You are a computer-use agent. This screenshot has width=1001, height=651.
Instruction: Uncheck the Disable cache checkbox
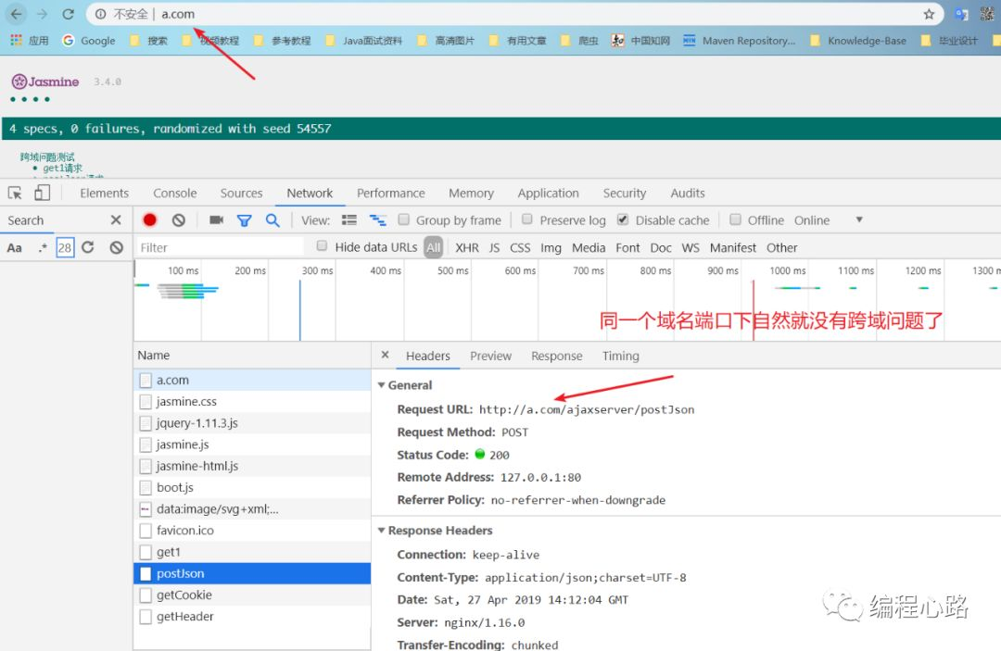[623, 219]
